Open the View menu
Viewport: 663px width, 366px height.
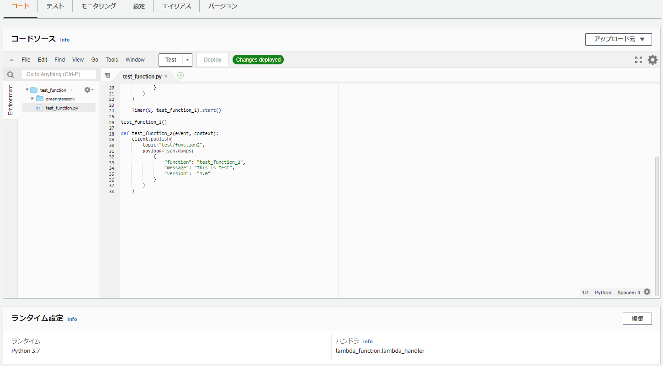(78, 60)
